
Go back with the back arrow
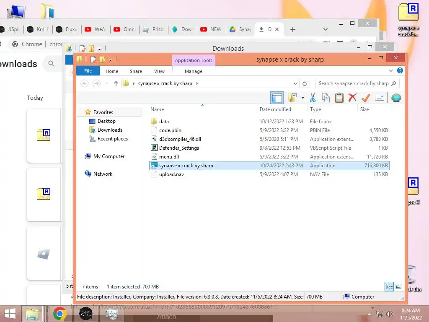coord(85,83)
